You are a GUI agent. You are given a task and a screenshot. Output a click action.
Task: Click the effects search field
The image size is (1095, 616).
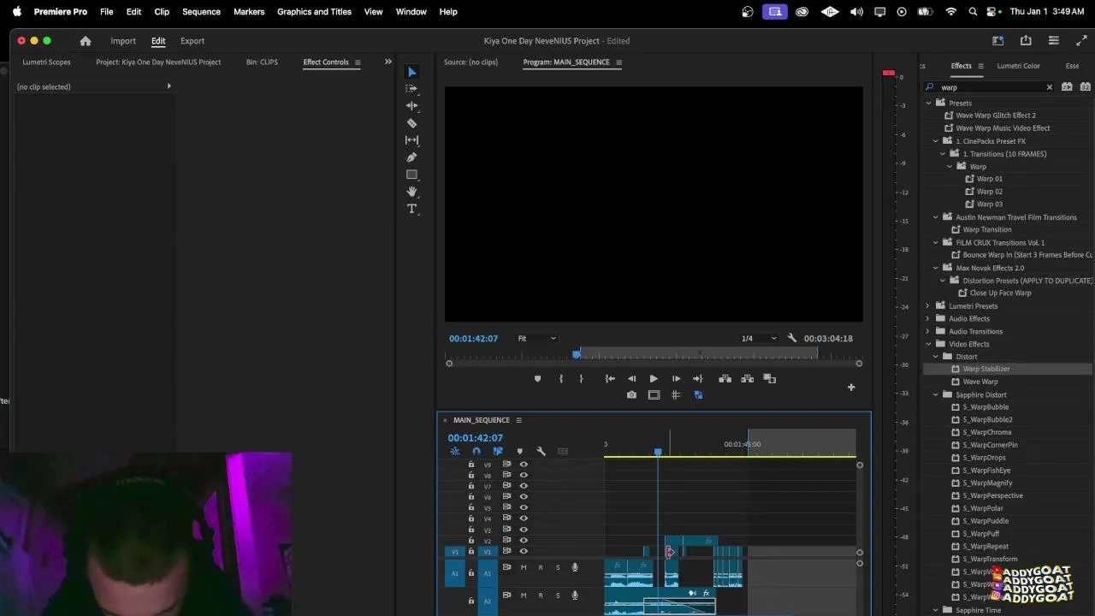(x=989, y=87)
